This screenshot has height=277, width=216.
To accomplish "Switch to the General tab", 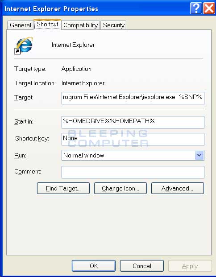I will tap(21, 25).
